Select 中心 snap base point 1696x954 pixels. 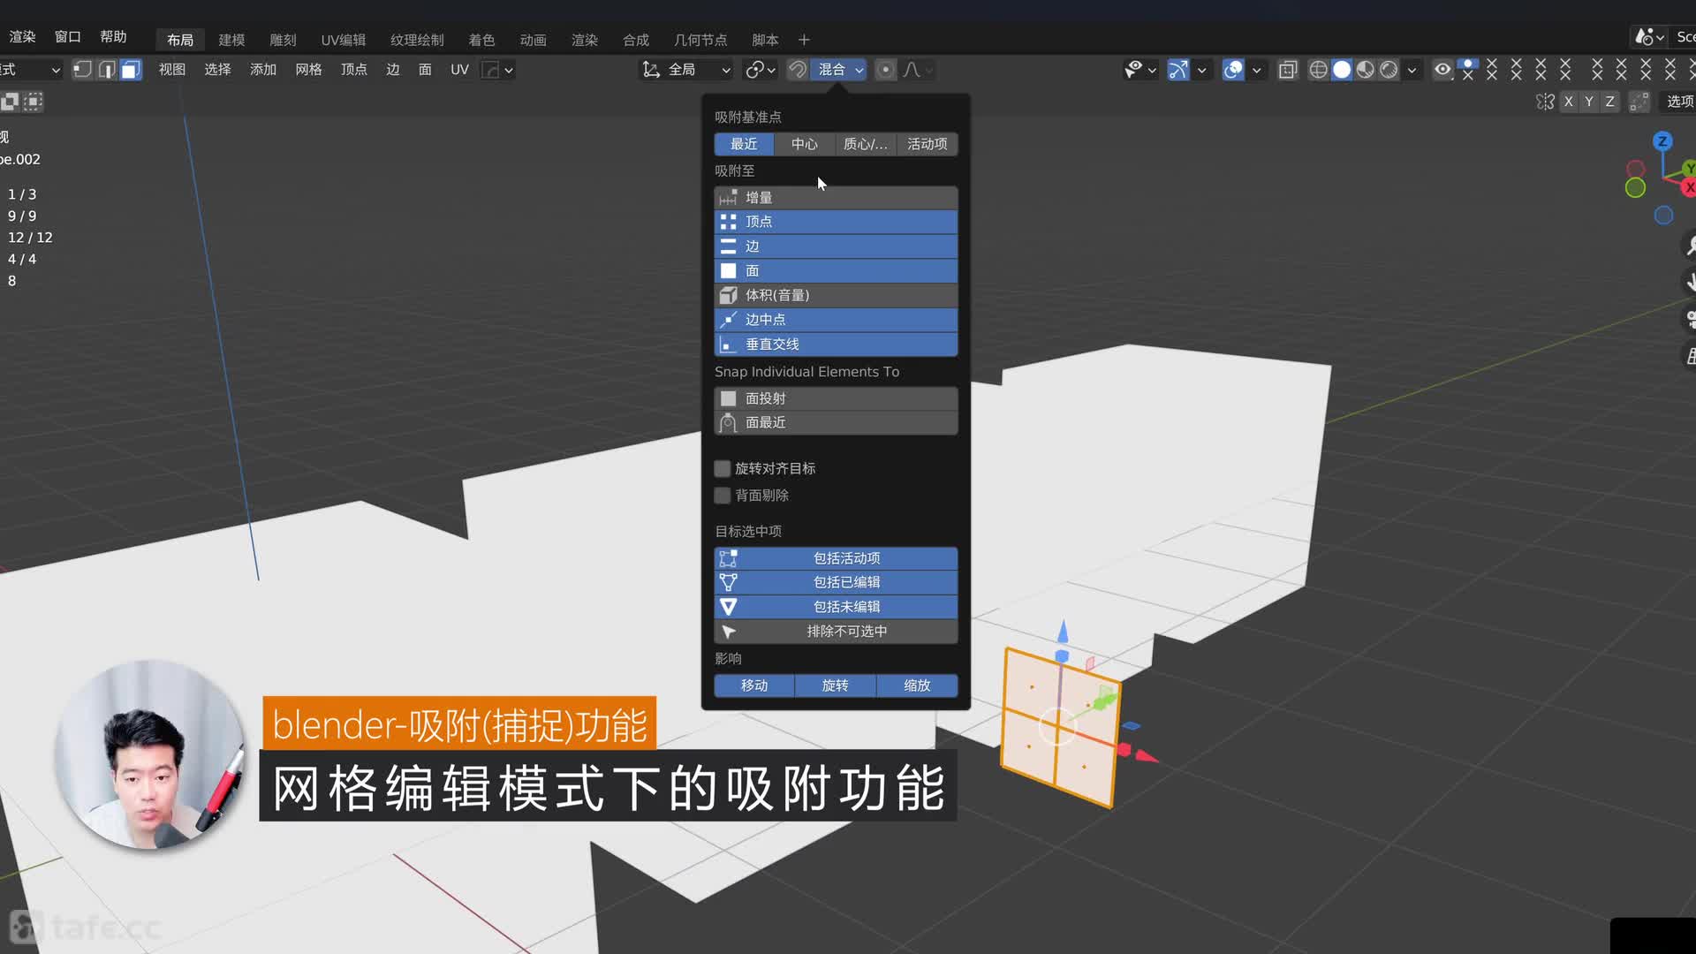804,144
